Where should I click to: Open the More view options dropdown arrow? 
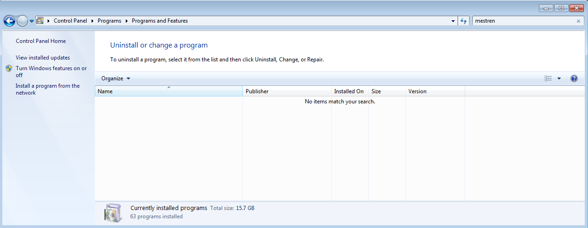559,78
